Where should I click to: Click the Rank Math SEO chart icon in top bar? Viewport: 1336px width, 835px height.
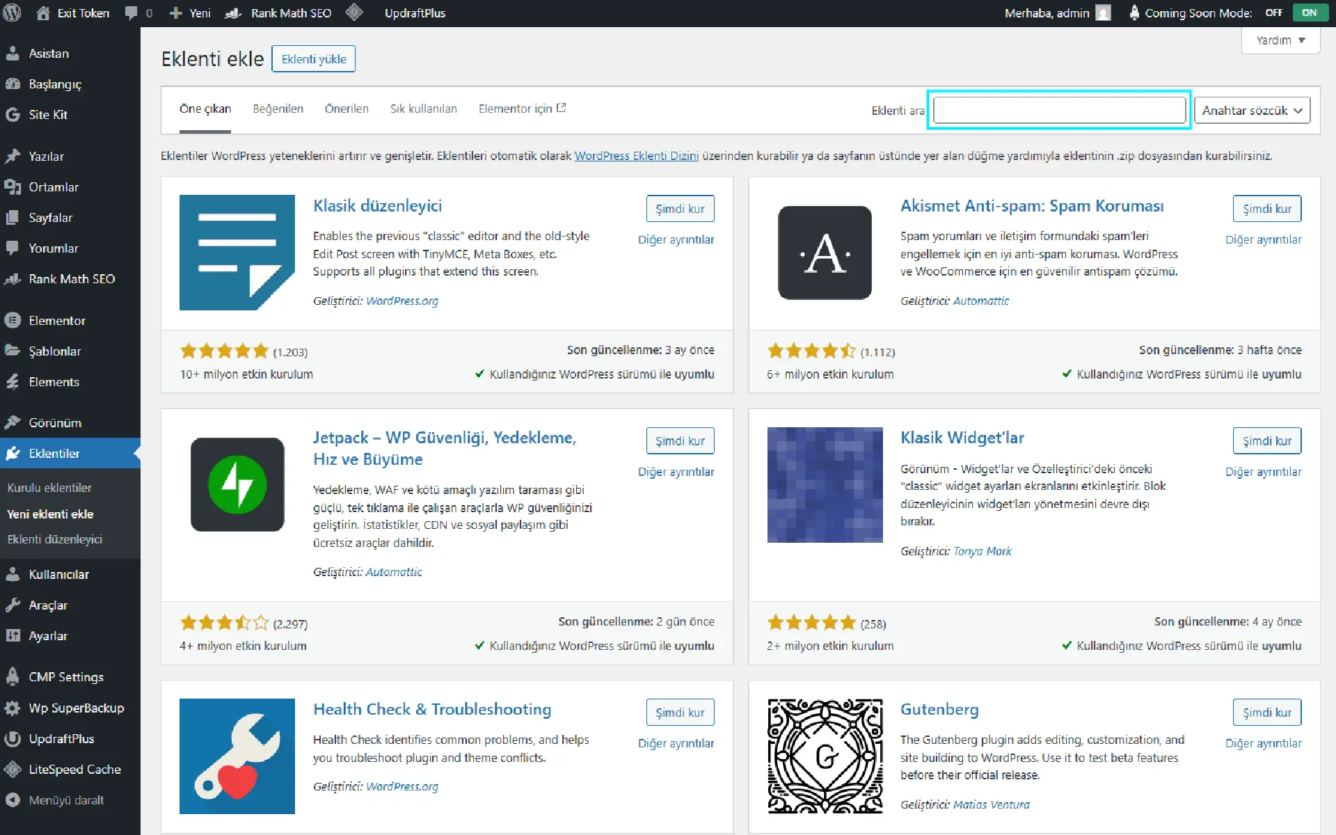[x=233, y=13]
